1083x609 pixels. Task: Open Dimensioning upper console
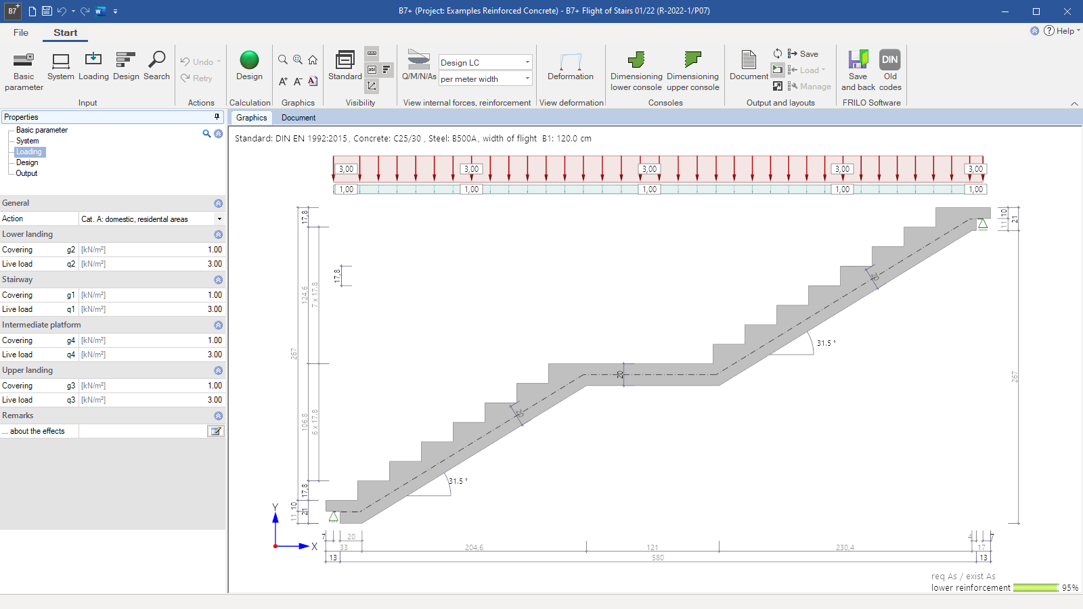click(x=692, y=71)
